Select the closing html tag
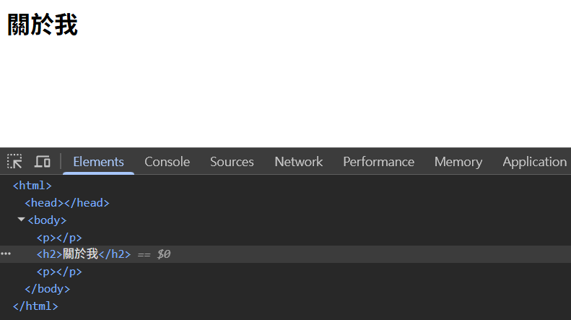 [x=35, y=306]
